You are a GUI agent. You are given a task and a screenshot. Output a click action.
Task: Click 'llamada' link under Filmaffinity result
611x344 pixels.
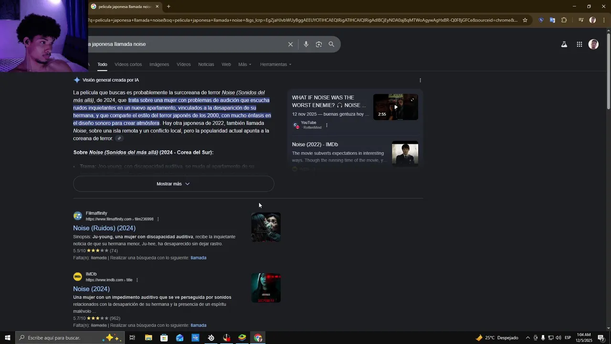(x=199, y=258)
